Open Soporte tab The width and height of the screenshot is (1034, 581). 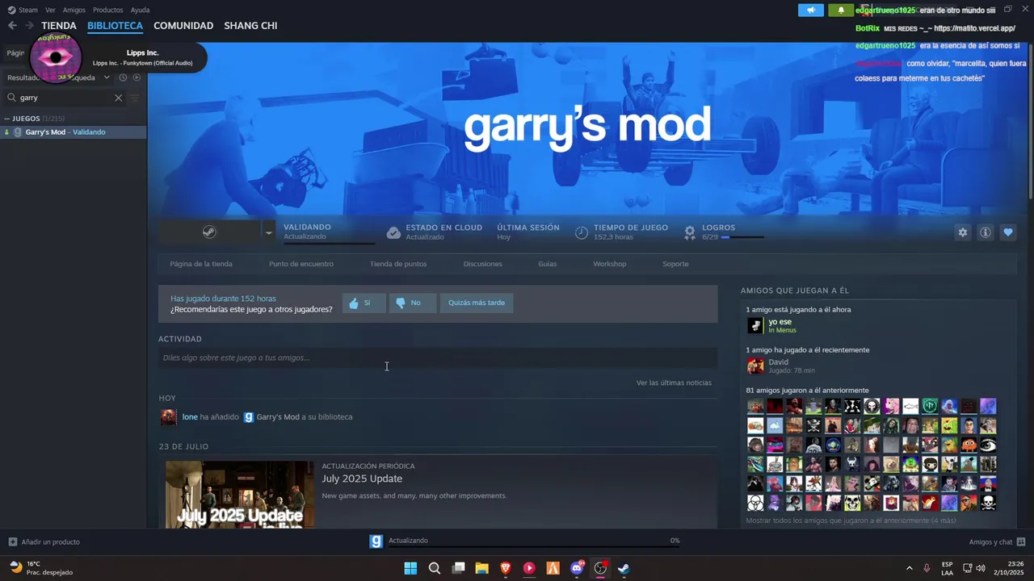tap(675, 264)
